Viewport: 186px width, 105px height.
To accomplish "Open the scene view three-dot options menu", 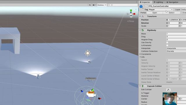I will (x=136, y=2).
